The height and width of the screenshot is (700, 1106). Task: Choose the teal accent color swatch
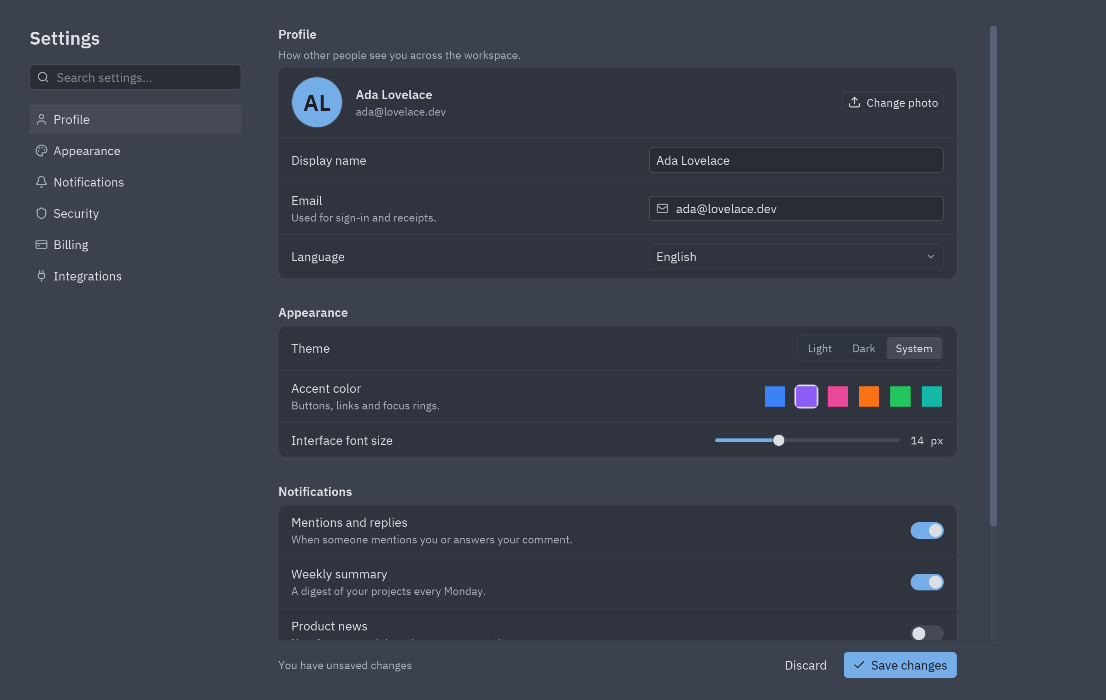pos(932,397)
